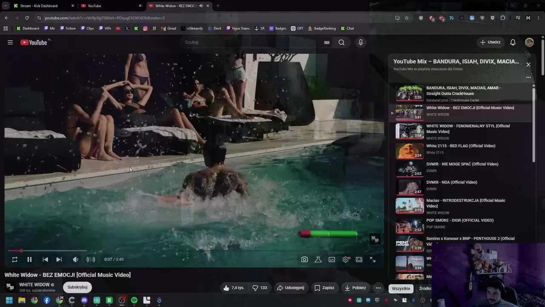Bookmark this page with the star icon
545x307 pixels.
(407, 18)
